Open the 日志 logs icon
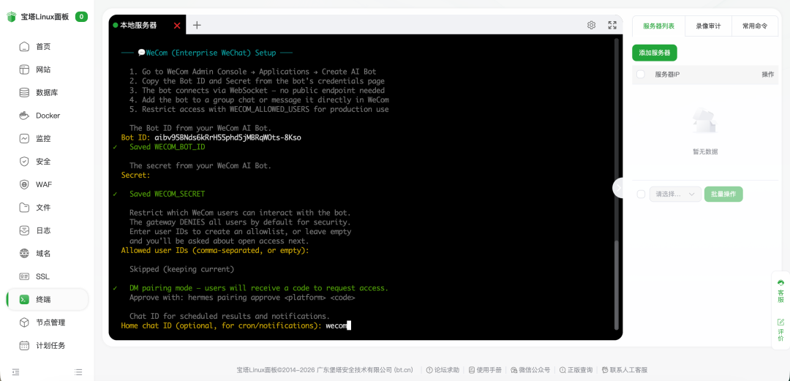Image resolution: width=790 pixels, height=381 pixels. (x=24, y=231)
